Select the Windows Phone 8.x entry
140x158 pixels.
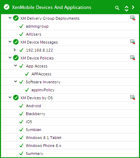(43, 146)
